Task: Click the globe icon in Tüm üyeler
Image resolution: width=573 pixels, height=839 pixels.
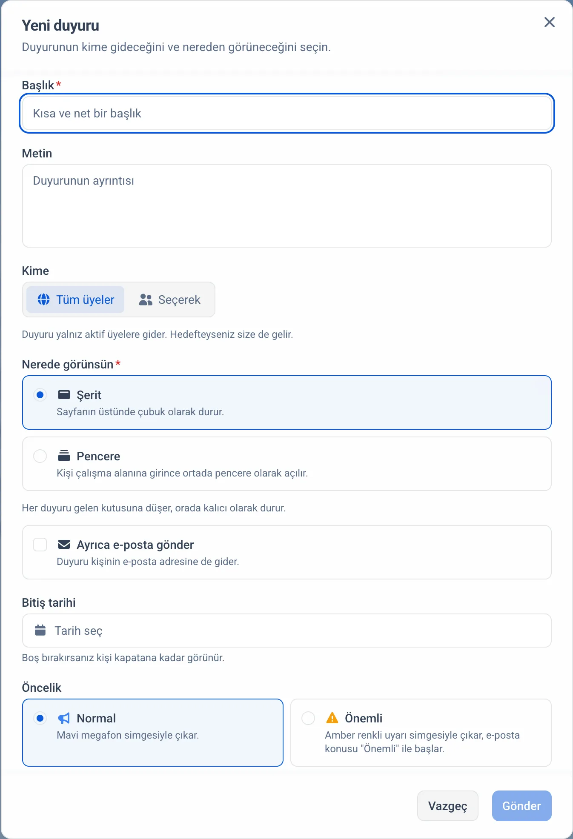Action: (43, 300)
